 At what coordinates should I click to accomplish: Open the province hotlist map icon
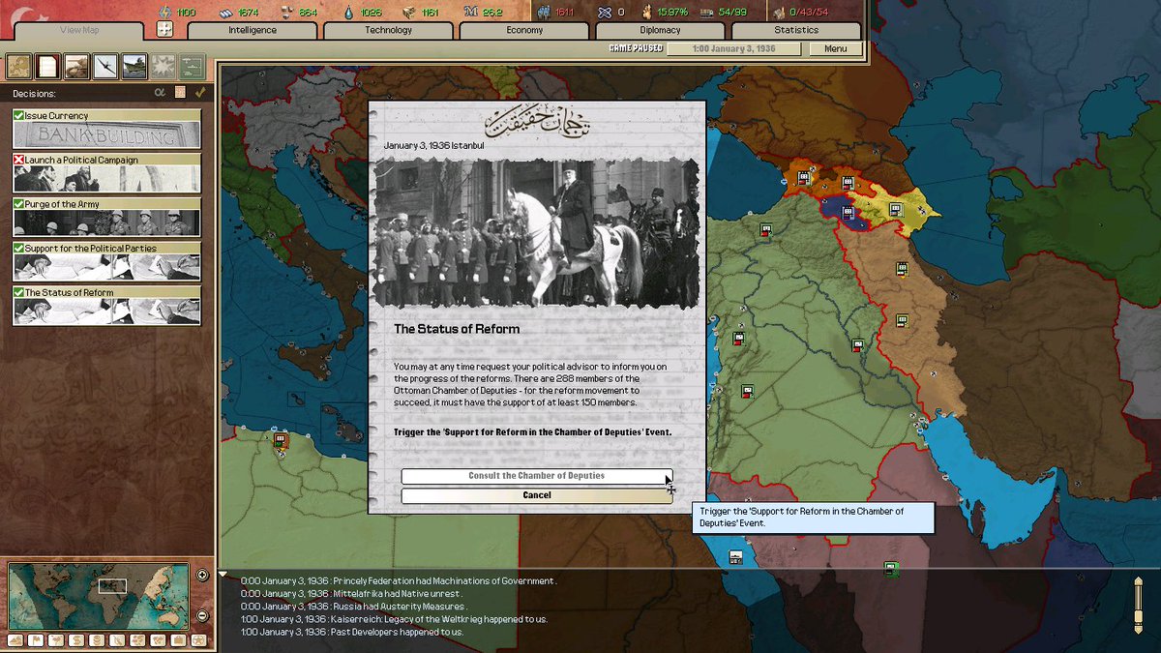tap(18, 67)
